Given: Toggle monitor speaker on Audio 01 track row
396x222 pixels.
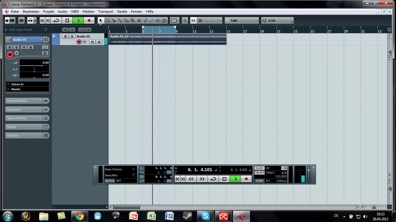Looking at the screenshot, I should (x=84, y=42).
